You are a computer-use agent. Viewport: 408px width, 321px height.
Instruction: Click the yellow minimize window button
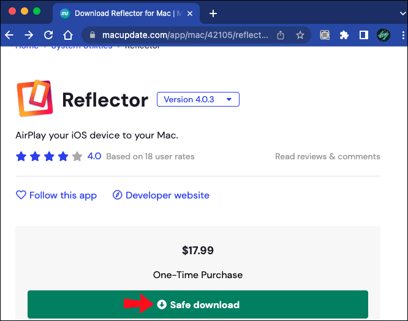[25, 11]
